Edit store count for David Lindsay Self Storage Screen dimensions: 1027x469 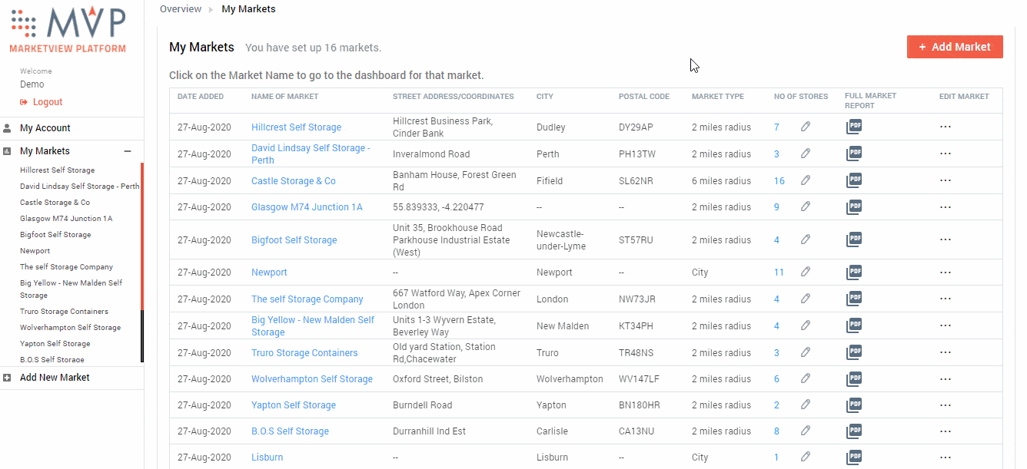point(806,154)
